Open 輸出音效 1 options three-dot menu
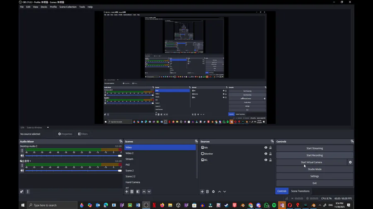This screenshot has height=209, width=373. tap(22, 165)
